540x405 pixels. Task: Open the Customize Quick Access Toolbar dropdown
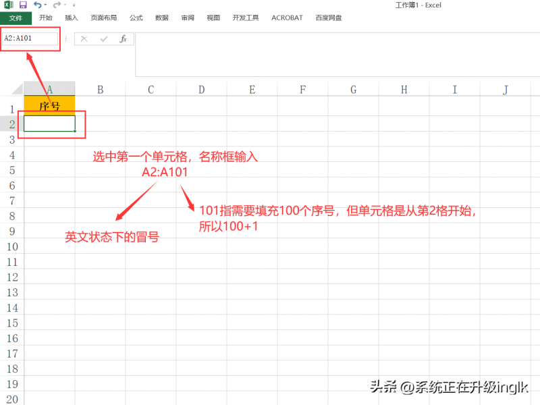tap(74, 5)
